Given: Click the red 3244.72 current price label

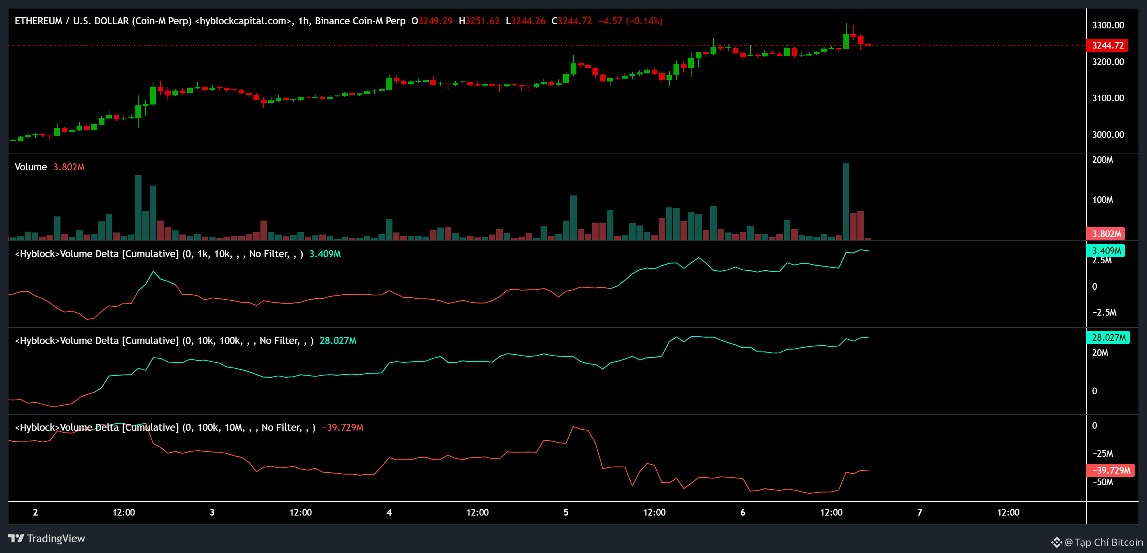Looking at the screenshot, I should click(x=1108, y=45).
